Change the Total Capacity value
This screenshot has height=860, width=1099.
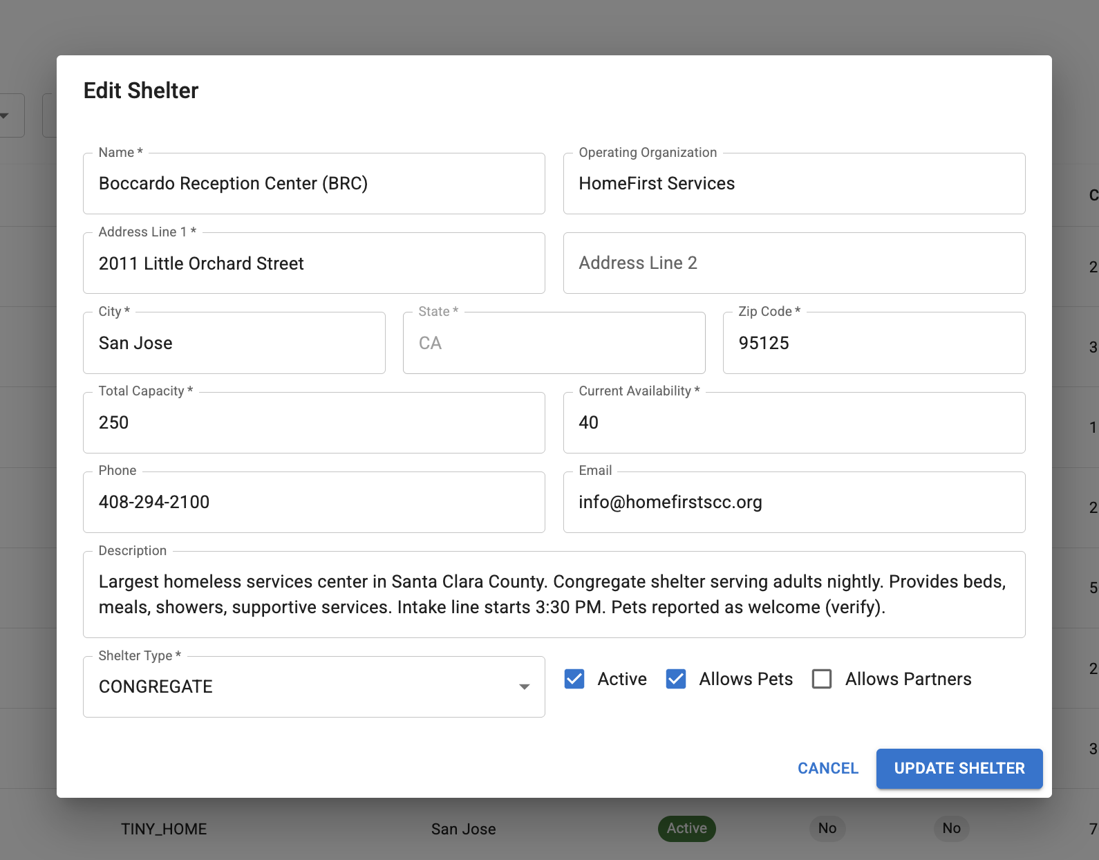[x=314, y=422]
